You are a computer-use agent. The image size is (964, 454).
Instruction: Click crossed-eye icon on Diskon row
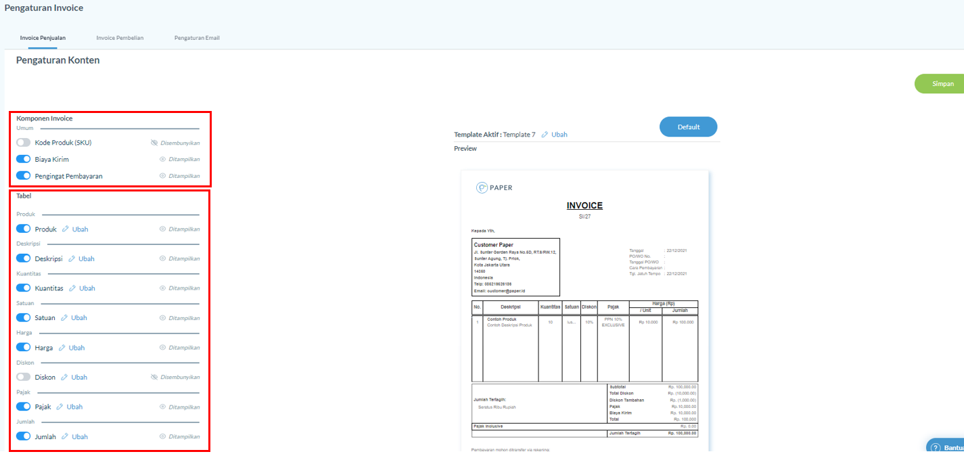click(154, 378)
